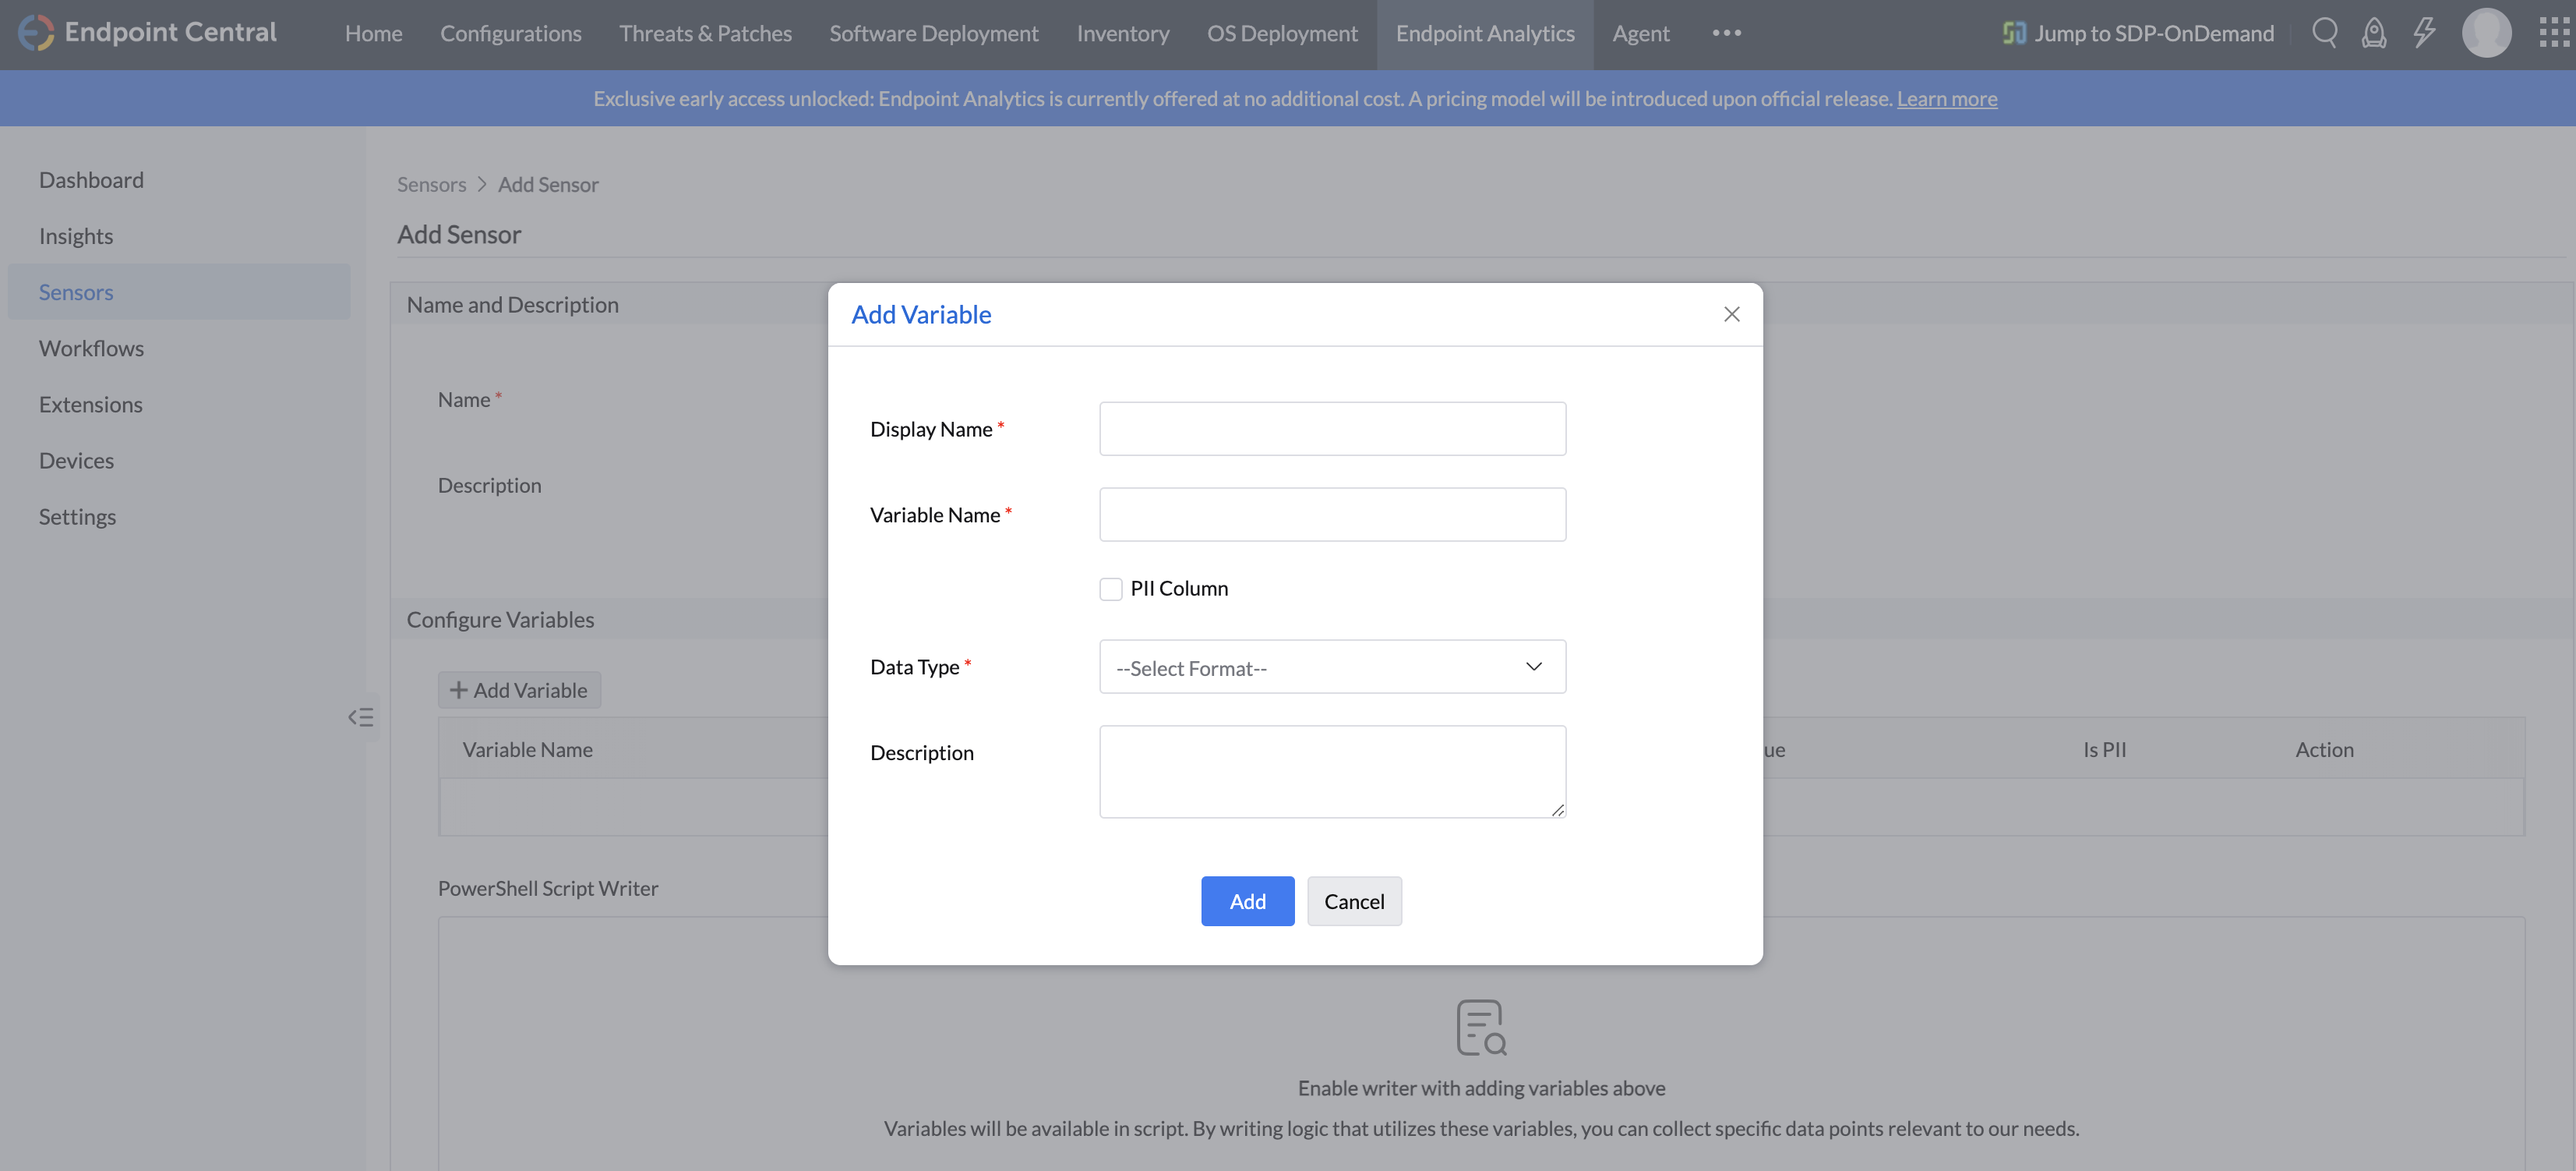Image resolution: width=2576 pixels, height=1171 pixels.
Task: Click the Endpoint Central logo icon
Action: coord(36,32)
